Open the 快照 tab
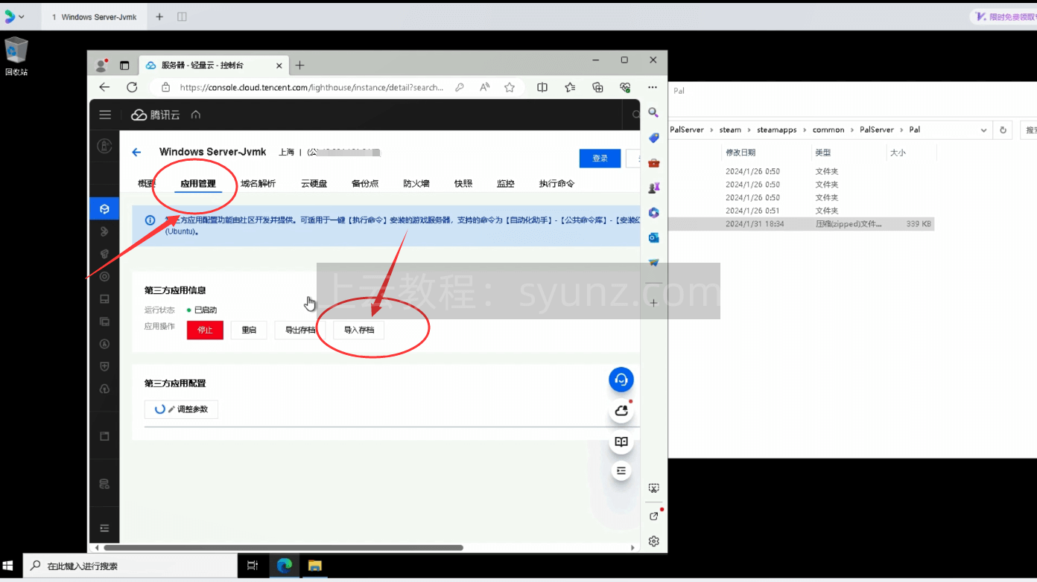This screenshot has height=582, width=1037. (x=463, y=183)
